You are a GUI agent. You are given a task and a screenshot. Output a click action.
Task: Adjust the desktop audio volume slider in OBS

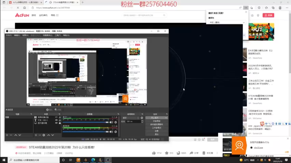click(85, 132)
